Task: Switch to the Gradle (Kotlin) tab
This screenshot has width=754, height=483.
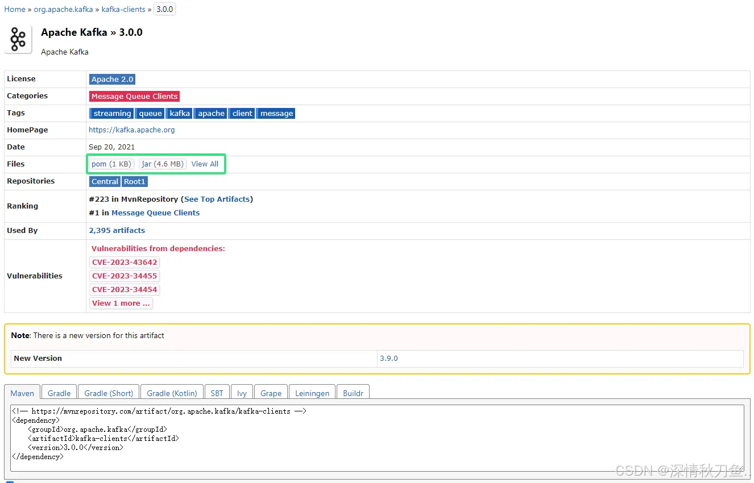Action: (172, 393)
